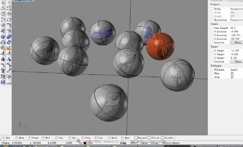Enable the Near object snap
Viewport: 243px width, 147px height.
coord(17,138)
